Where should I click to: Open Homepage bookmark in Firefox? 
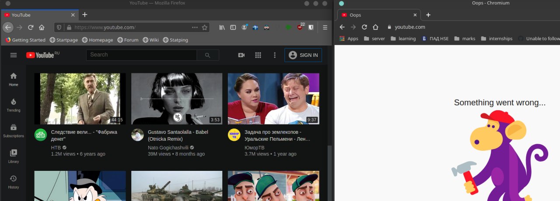pos(97,40)
